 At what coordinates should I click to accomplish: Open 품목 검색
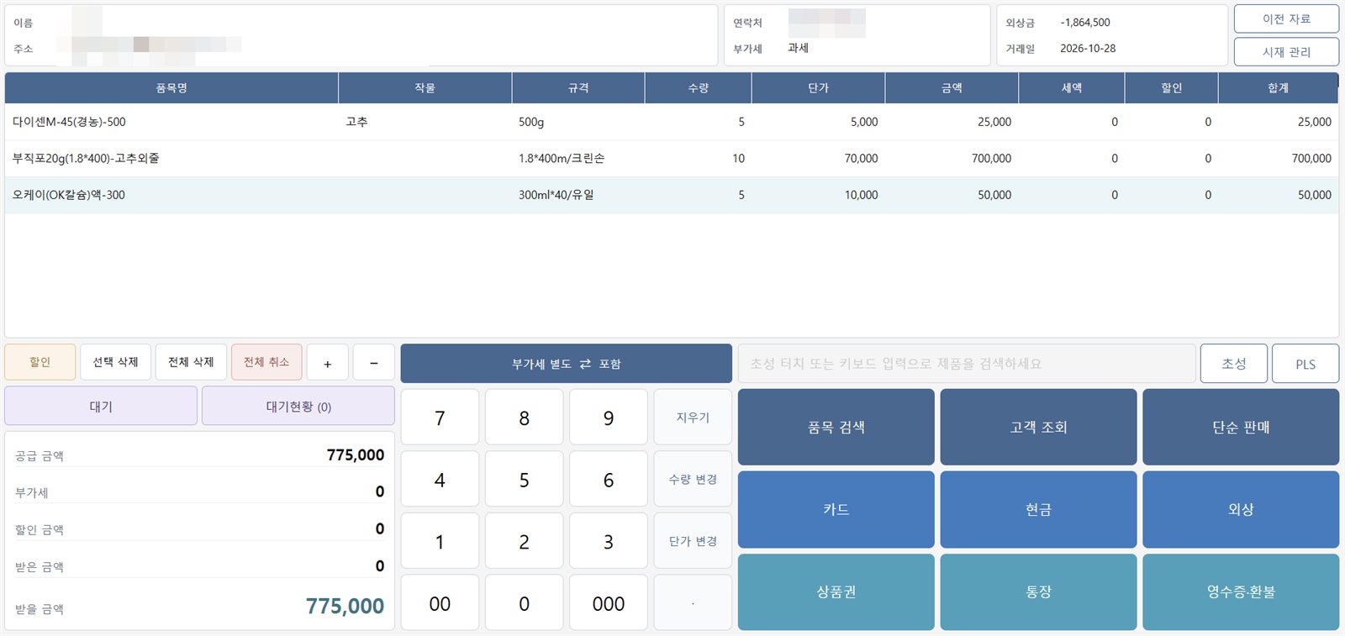(836, 427)
